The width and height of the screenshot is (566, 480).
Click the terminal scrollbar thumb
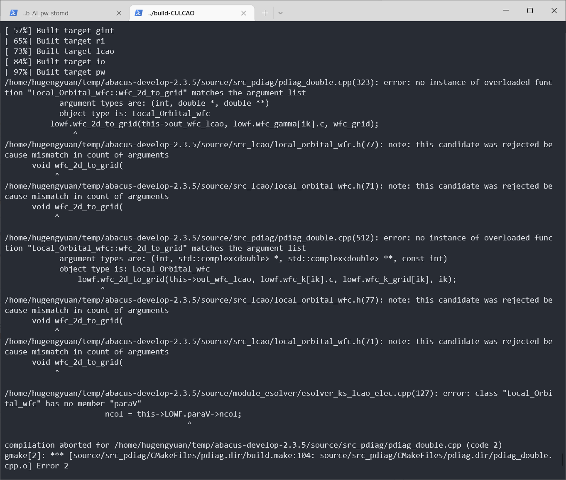563,459
